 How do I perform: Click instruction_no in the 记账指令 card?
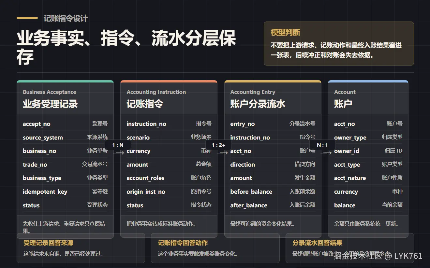tap(146, 124)
